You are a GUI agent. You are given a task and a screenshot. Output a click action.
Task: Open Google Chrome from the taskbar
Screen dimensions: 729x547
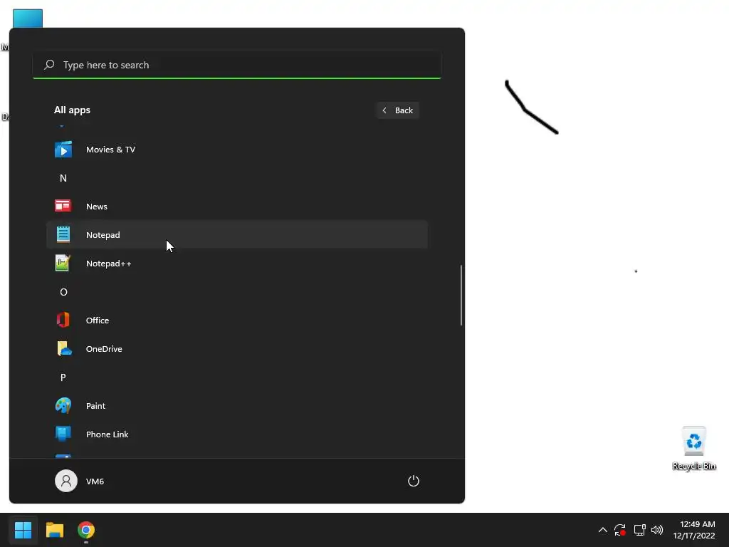click(86, 530)
